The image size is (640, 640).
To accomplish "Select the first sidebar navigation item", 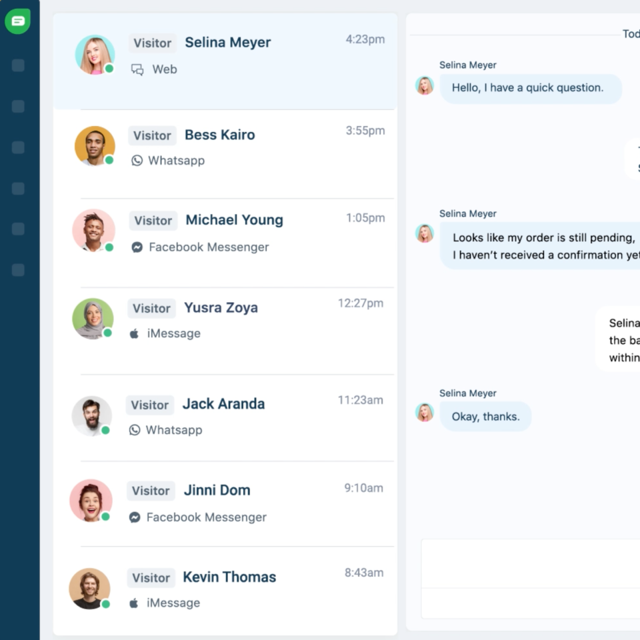I will click(18, 65).
